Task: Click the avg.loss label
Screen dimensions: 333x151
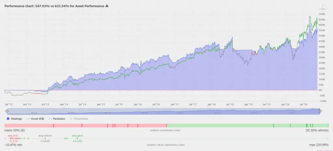Action: tap(13, 135)
